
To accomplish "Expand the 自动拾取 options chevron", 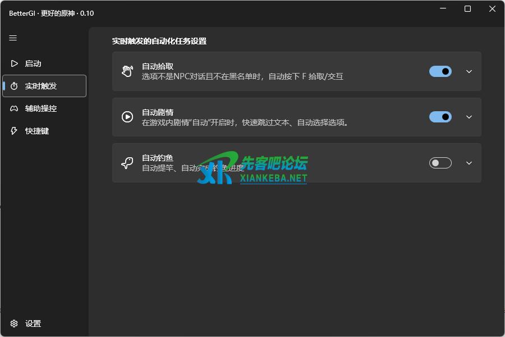I will [x=469, y=71].
